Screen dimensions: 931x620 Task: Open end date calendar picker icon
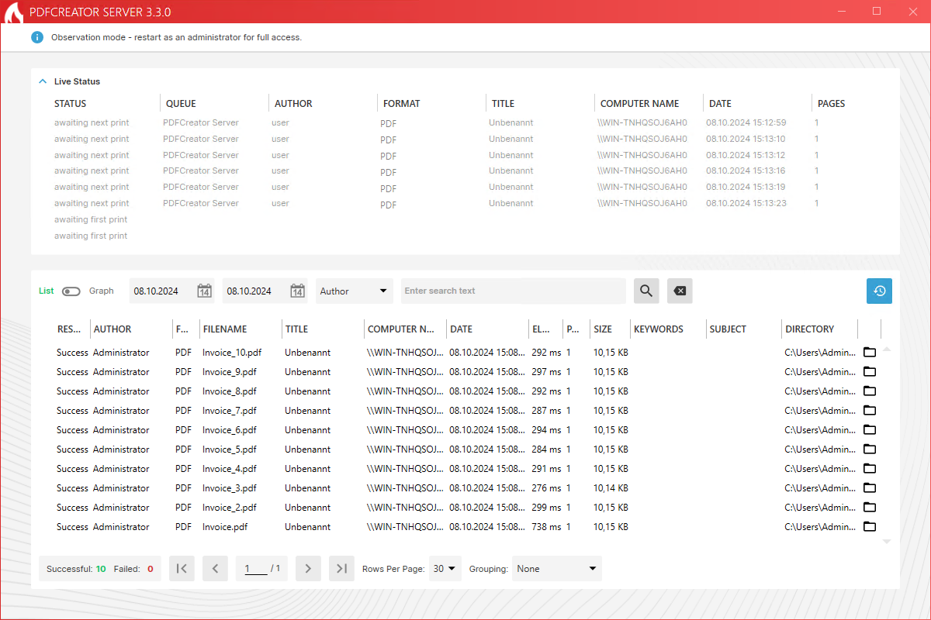pyautogui.click(x=297, y=291)
